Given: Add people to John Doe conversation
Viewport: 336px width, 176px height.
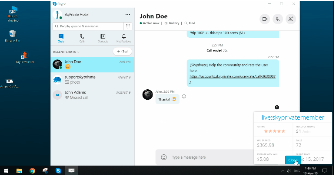Looking at the screenshot, I should tap(291, 19).
